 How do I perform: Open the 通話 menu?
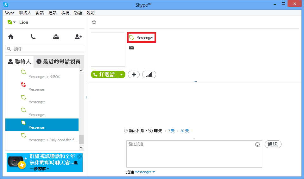[53, 13]
